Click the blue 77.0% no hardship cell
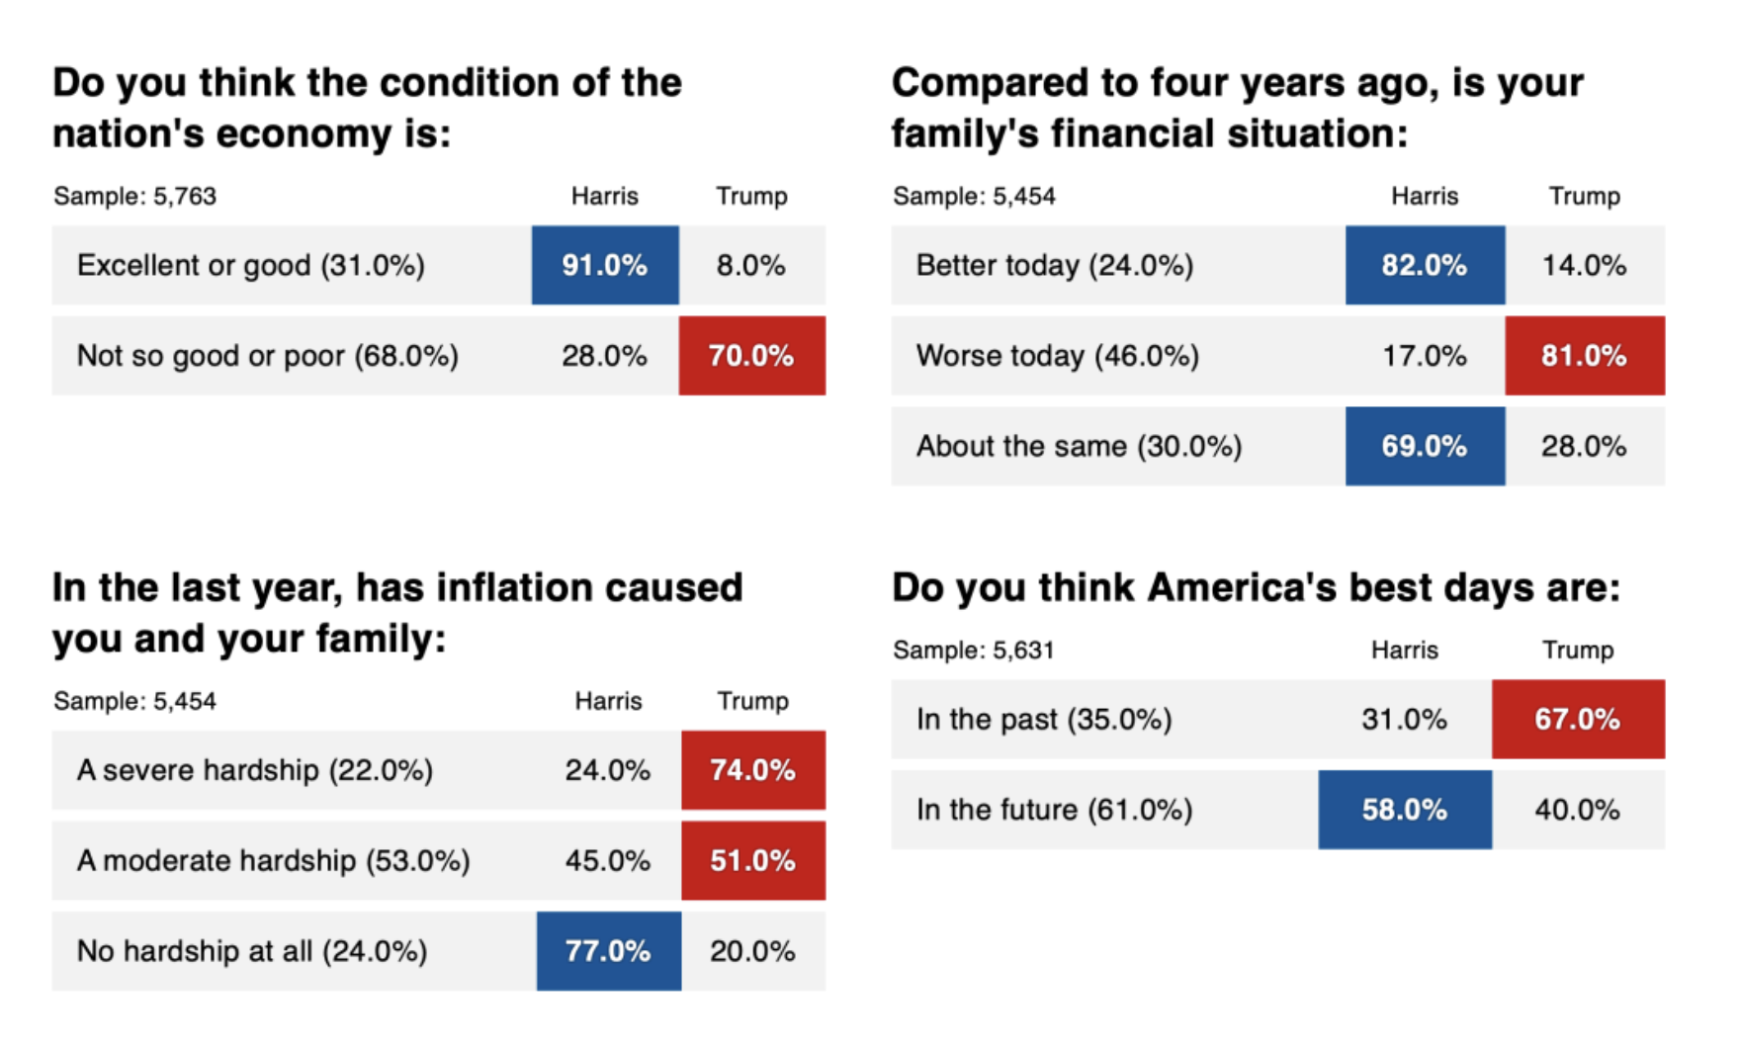Screen dimensions: 1740x1048 coord(608,951)
